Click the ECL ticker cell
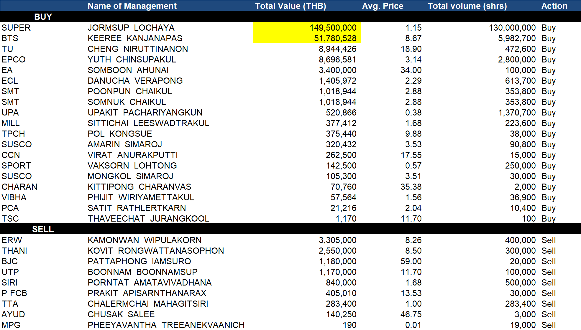Screen dimensions: 581x330 (10, 81)
